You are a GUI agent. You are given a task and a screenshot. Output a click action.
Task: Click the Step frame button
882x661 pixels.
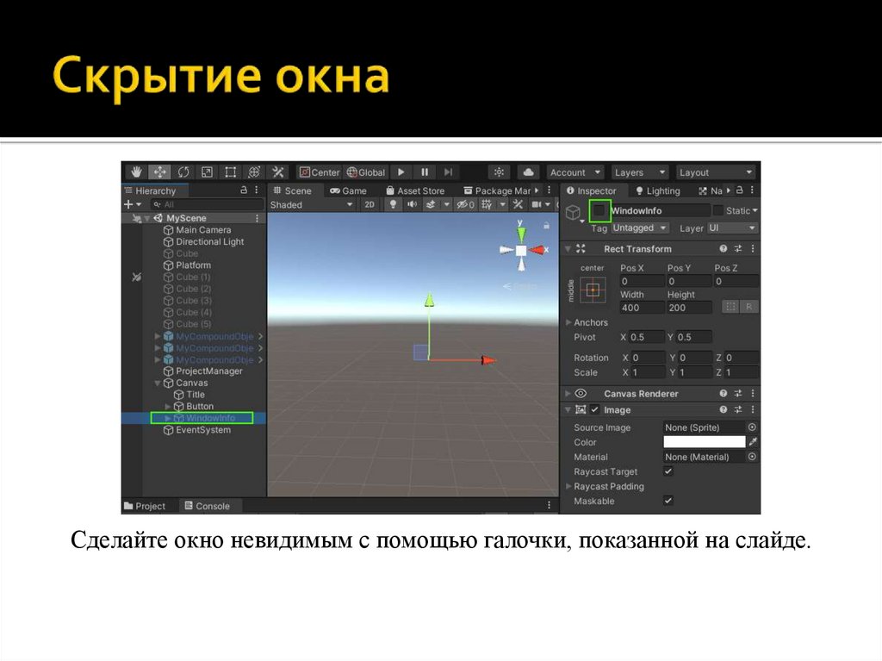click(448, 172)
